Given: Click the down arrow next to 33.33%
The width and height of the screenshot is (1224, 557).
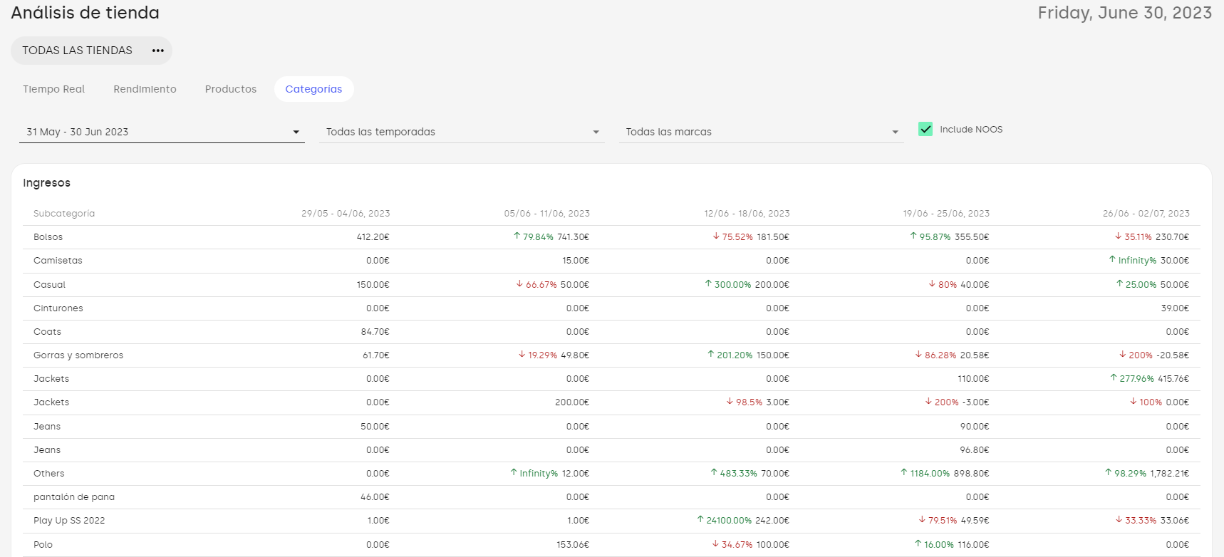Looking at the screenshot, I should pos(1119,519).
